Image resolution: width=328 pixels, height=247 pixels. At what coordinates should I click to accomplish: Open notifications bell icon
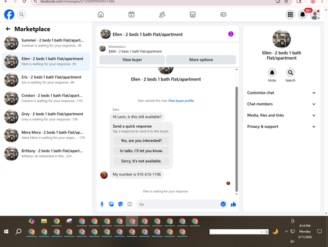302,14
